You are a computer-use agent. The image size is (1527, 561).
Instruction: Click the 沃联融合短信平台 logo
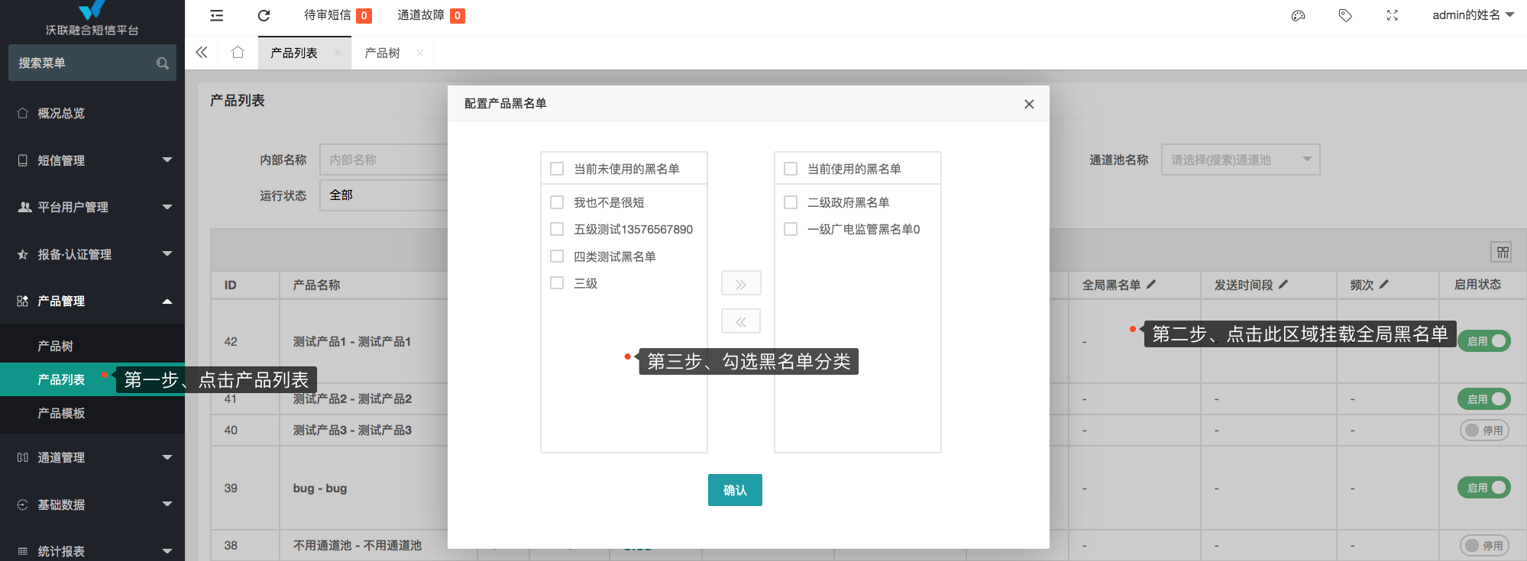coord(92,19)
